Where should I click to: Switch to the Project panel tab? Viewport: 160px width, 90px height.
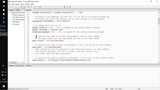click(11, 10)
